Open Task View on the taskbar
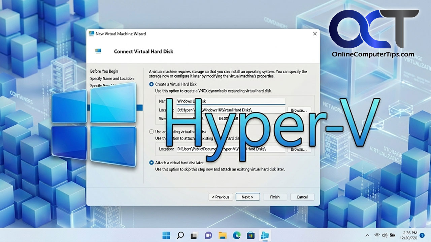This screenshot has height=242, width=431. [194, 236]
